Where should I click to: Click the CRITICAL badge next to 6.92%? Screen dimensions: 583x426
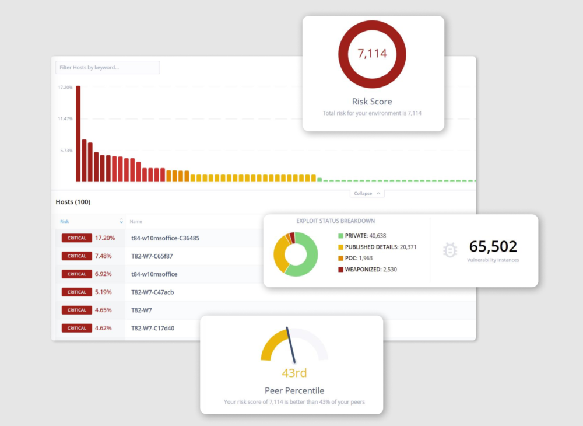76,274
